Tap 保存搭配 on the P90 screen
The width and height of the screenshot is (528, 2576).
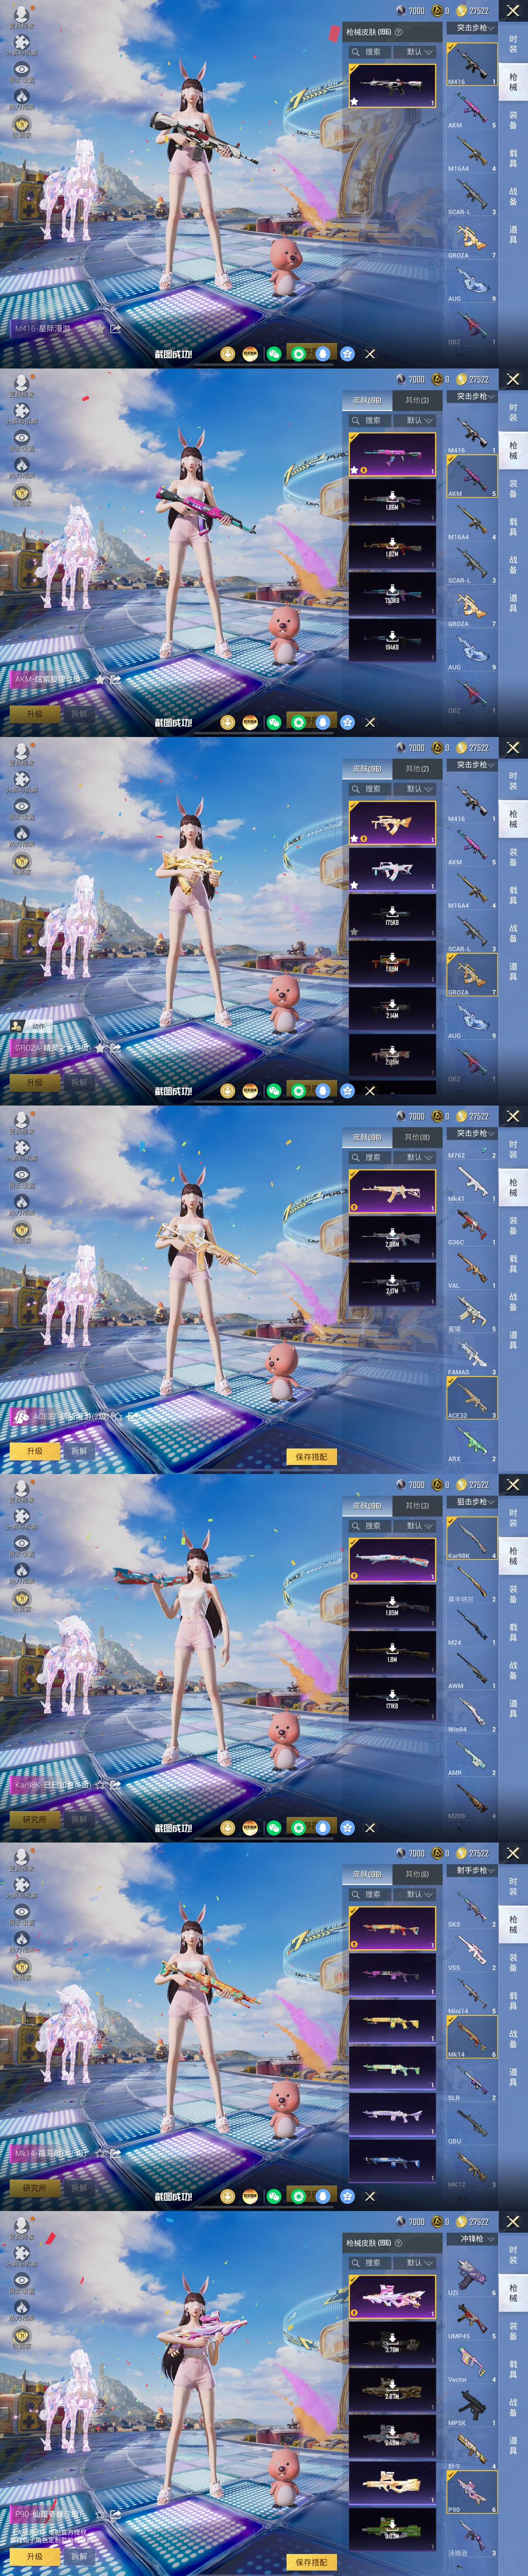click(x=311, y=2562)
